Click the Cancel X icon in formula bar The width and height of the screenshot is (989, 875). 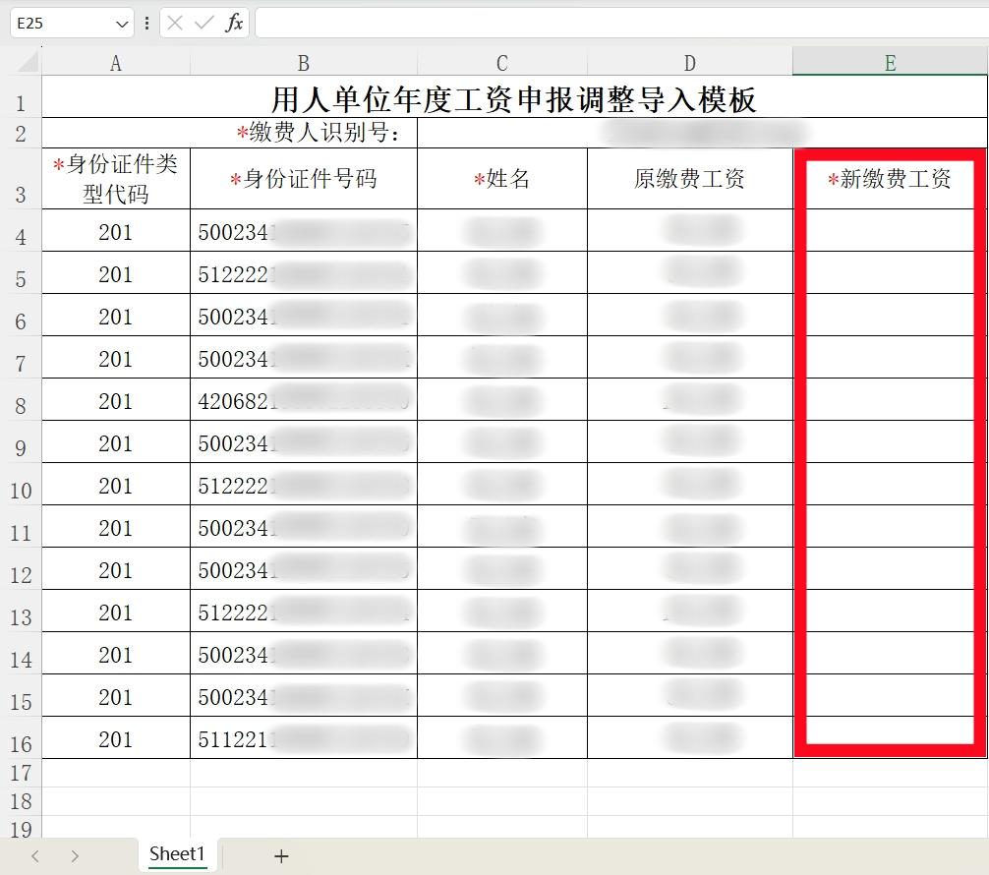(175, 23)
